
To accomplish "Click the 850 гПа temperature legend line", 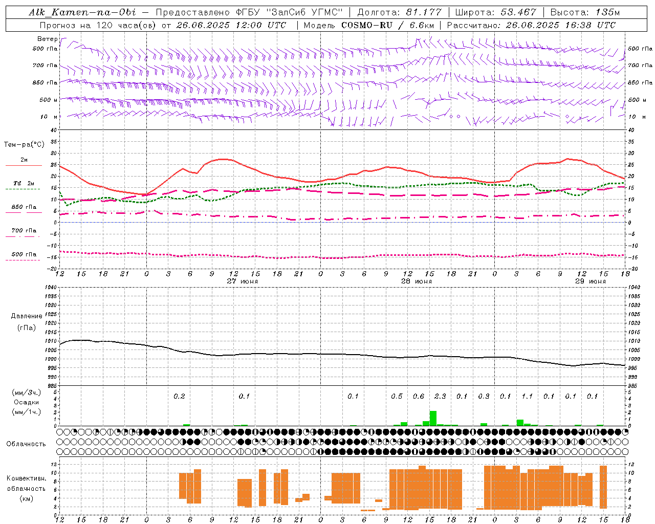I will [24, 212].
